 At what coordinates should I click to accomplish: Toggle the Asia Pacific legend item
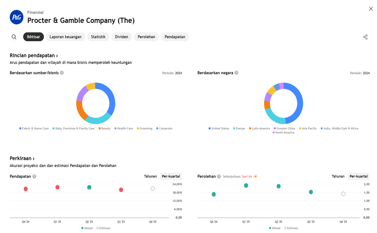click(x=308, y=128)
